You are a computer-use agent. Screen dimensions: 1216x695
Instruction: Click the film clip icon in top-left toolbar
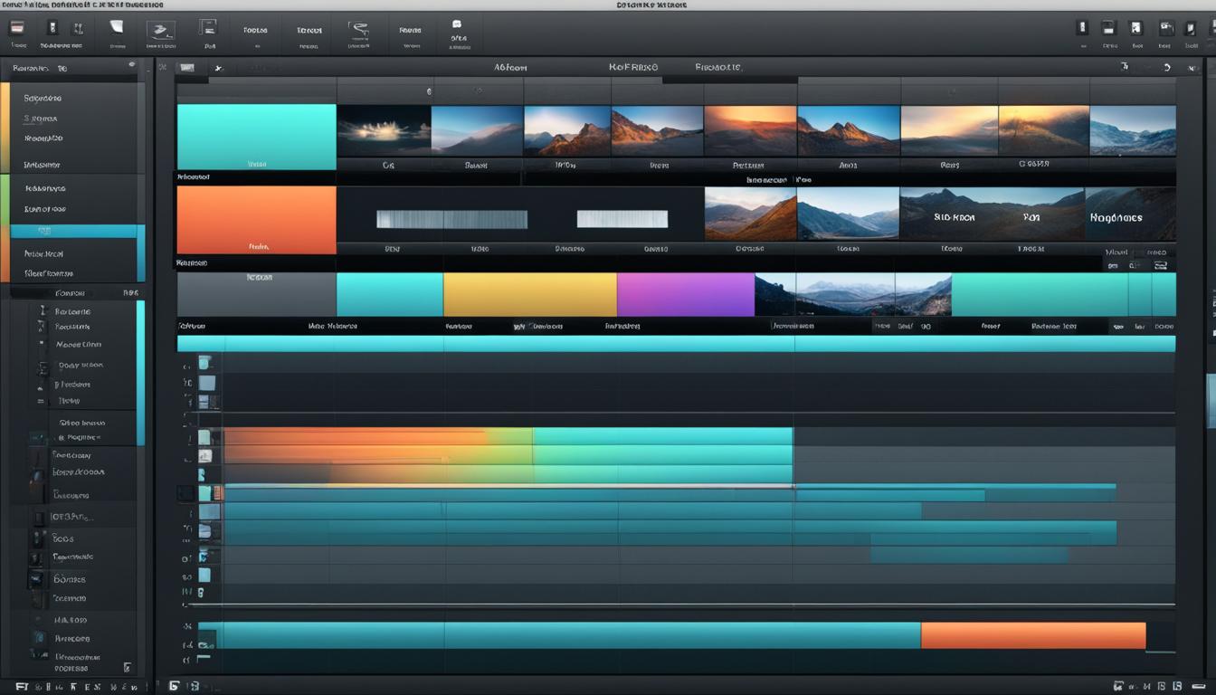coord(17,28)
